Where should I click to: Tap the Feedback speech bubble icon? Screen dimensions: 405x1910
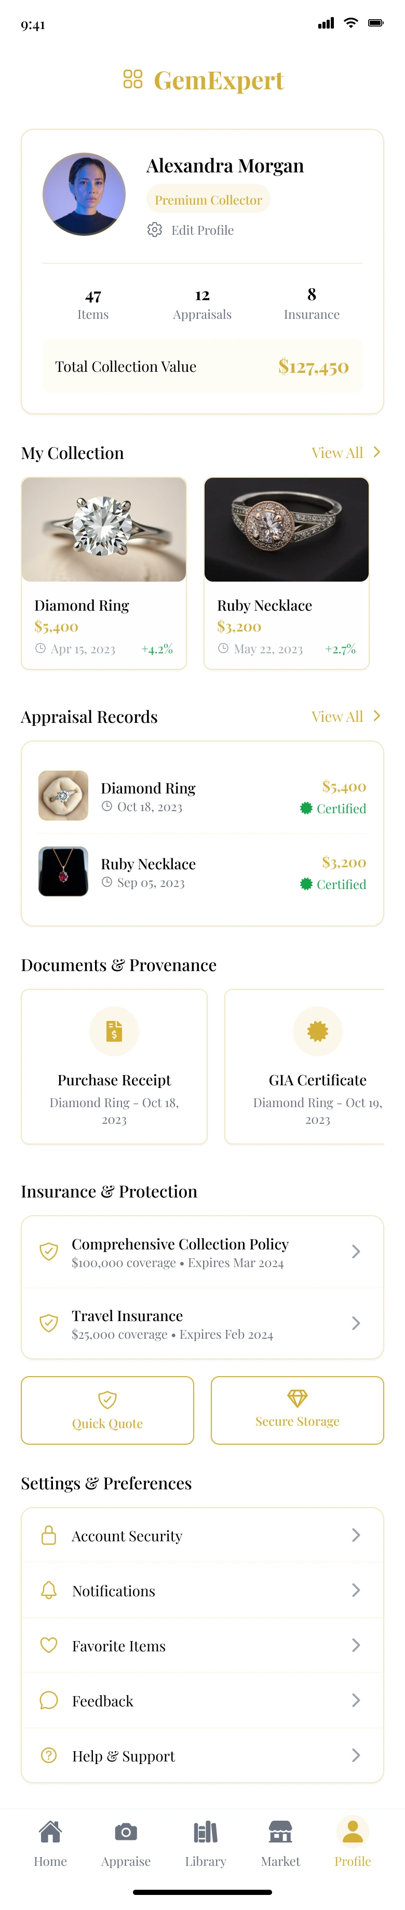click(x=49, y=1700)
